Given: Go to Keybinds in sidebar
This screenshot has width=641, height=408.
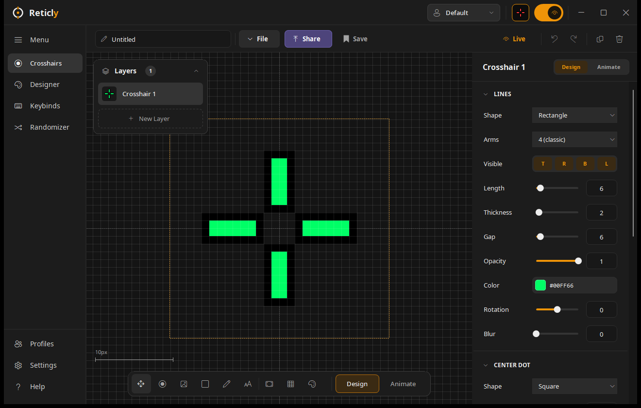Looking at the screenshot, I should click(45, 106).
